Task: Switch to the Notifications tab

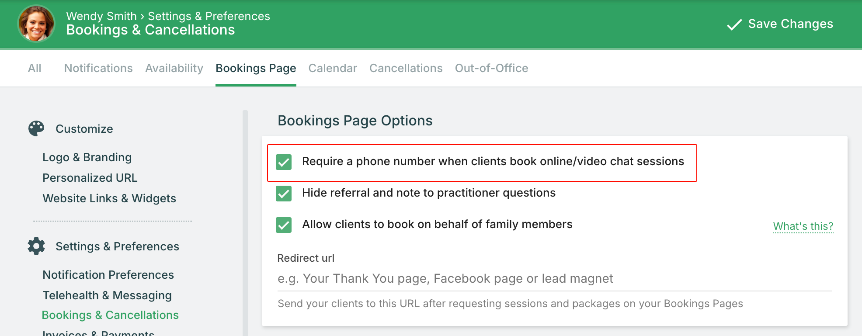Action: [x=98, y=68]
